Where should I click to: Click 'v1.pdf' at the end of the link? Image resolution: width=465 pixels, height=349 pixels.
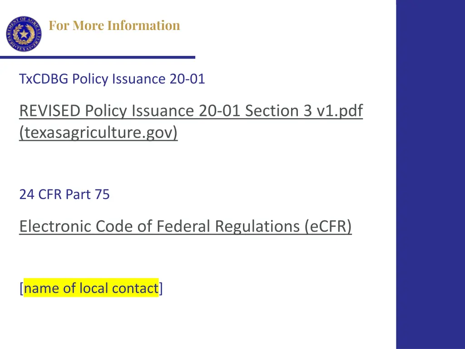(340, 111)
